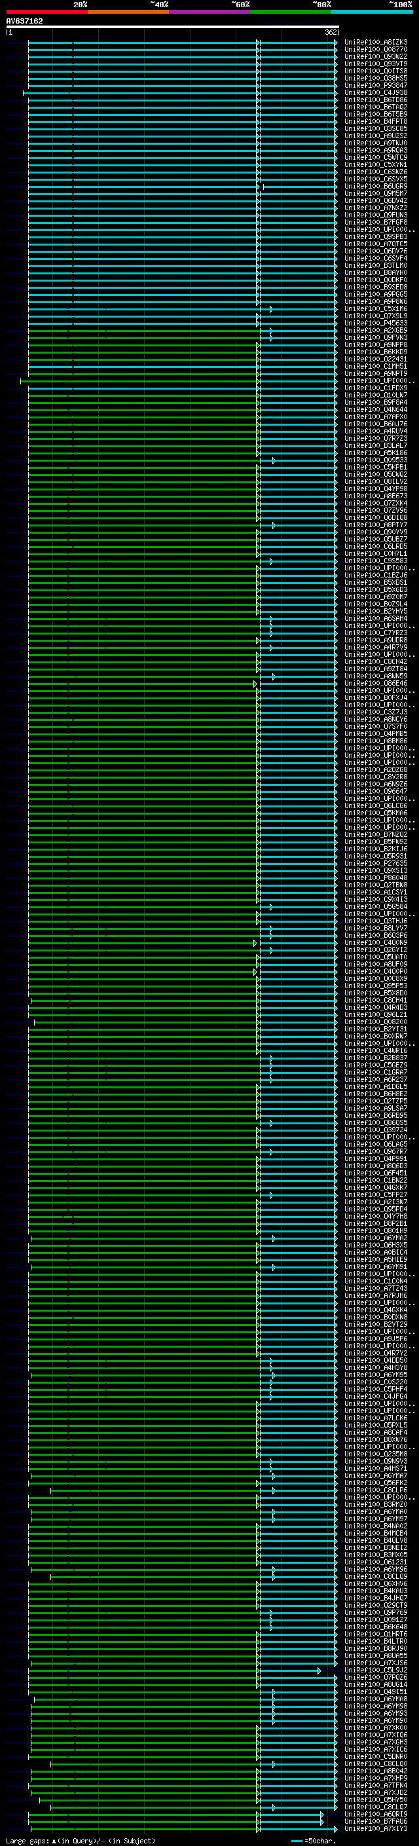419x1846 pixels.
Task: Select the red 20% identity legend segment
Action: (46, 12)
